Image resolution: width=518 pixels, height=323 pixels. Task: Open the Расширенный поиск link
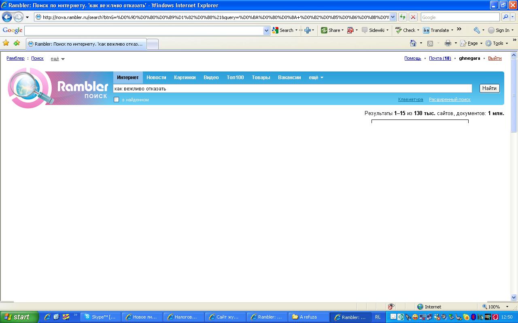[450, 99]
